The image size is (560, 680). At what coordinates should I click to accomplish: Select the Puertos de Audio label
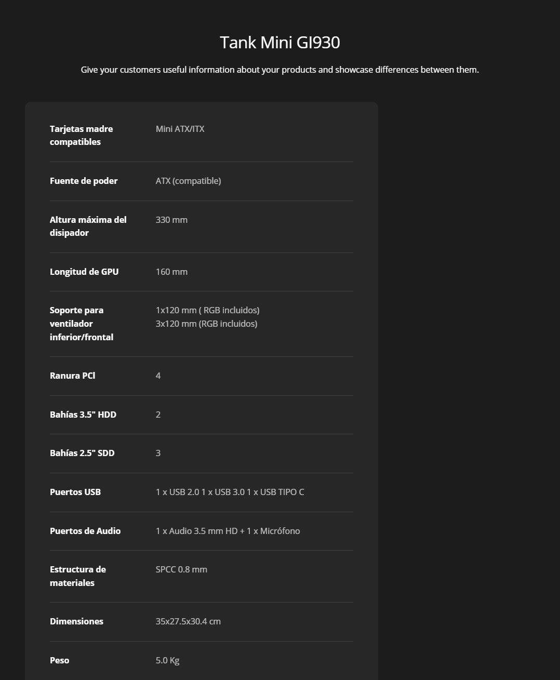click(85, 531)
